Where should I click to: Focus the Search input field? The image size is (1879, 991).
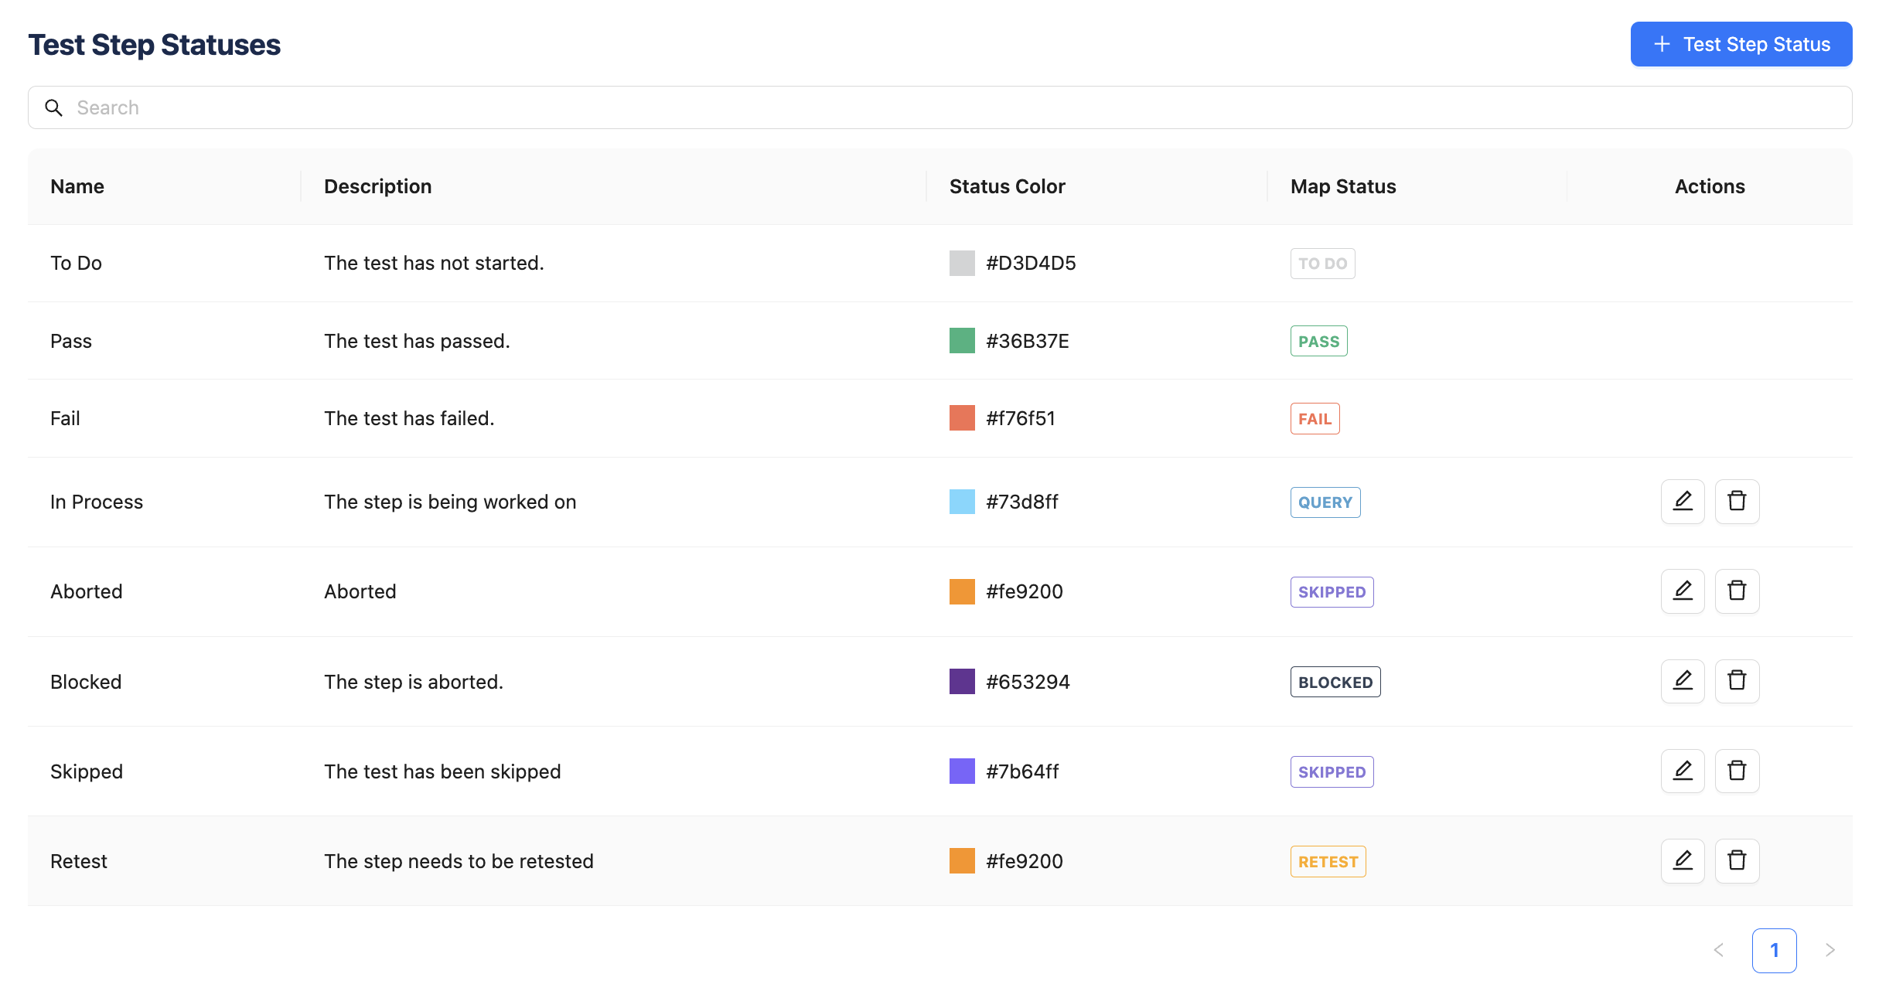pos(939,107)
